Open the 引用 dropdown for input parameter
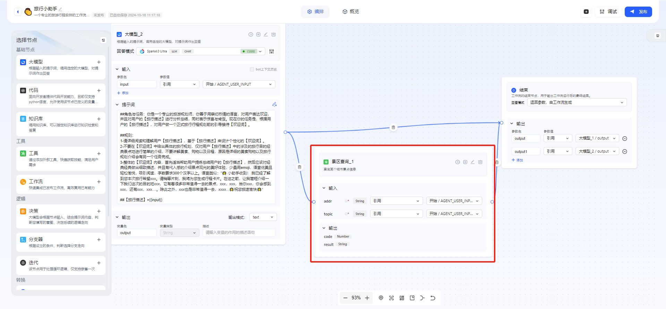Viewport: 666px width, 309px height. point(179,84)
